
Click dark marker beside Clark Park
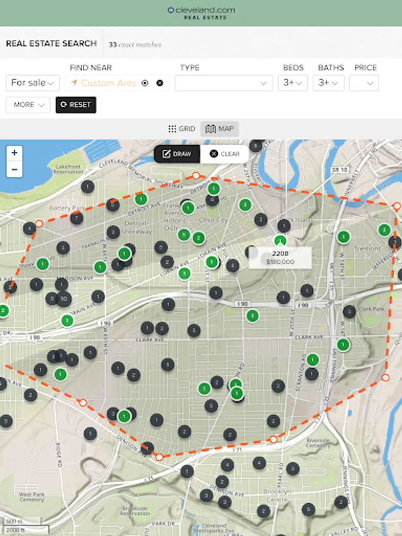click(x=349, y=311)
